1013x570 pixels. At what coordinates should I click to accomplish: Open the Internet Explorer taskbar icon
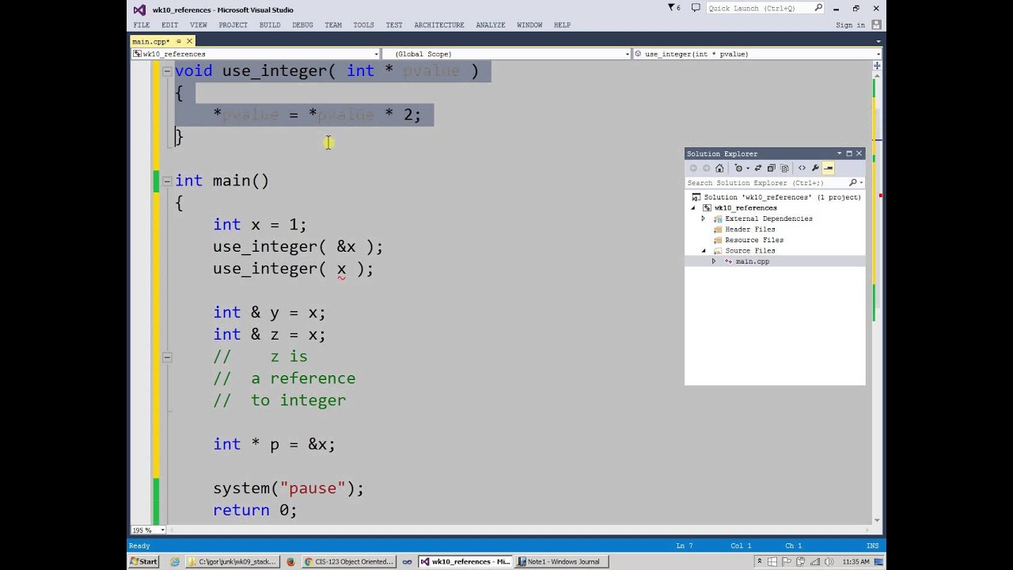tap(174, 561)
